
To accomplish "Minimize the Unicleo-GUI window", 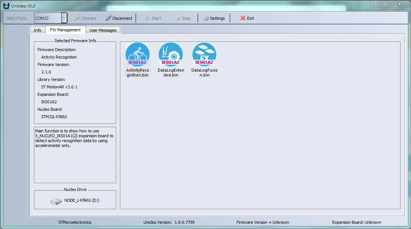I will [376, 4].
